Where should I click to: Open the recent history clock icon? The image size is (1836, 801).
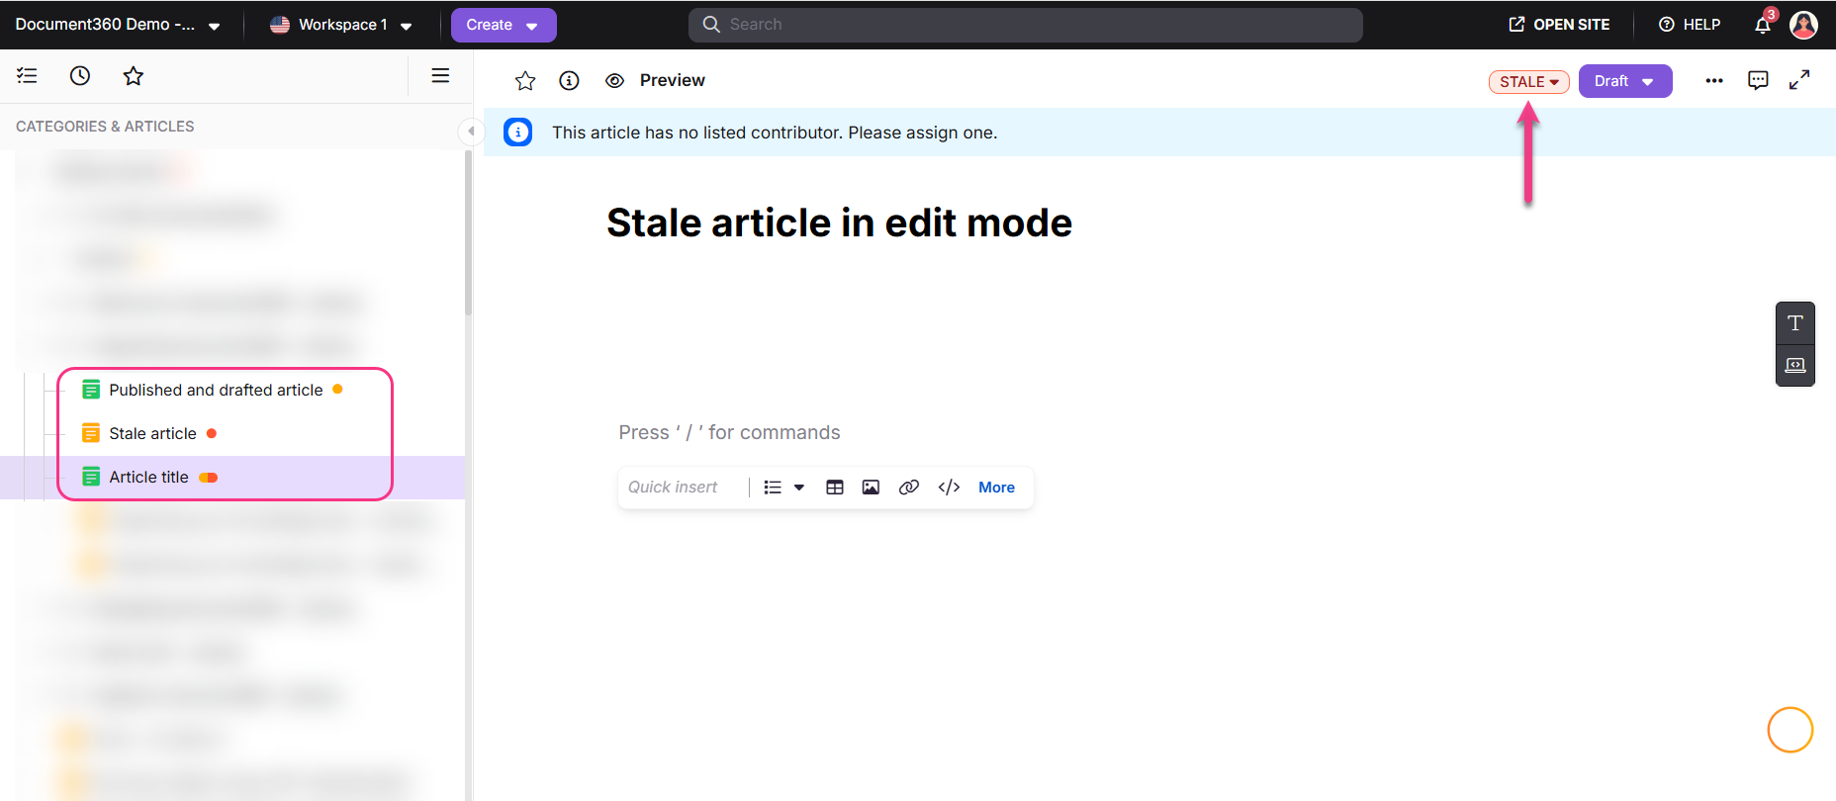[x=80, y=75]
